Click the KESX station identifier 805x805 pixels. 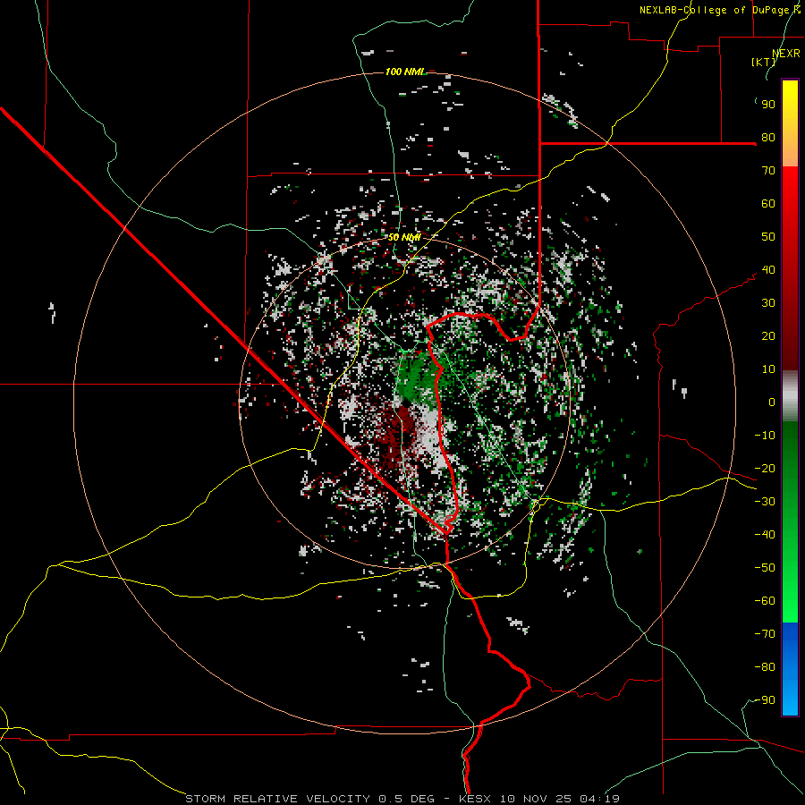pyautogui.click(x=477, y=799)
